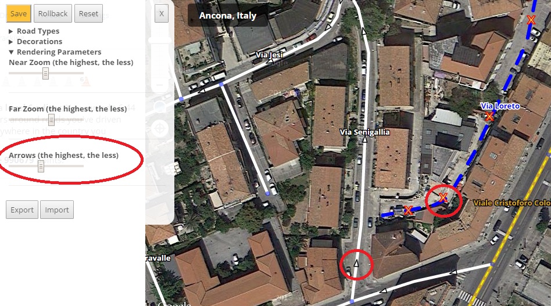Click the Arrows slider handle
This screenshot has height=306, width=551.
pos(41,166)
